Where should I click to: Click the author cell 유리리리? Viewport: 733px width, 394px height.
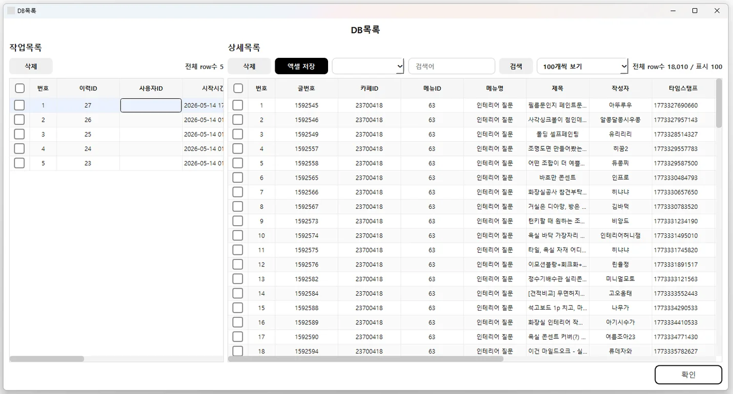click(620, 134)
